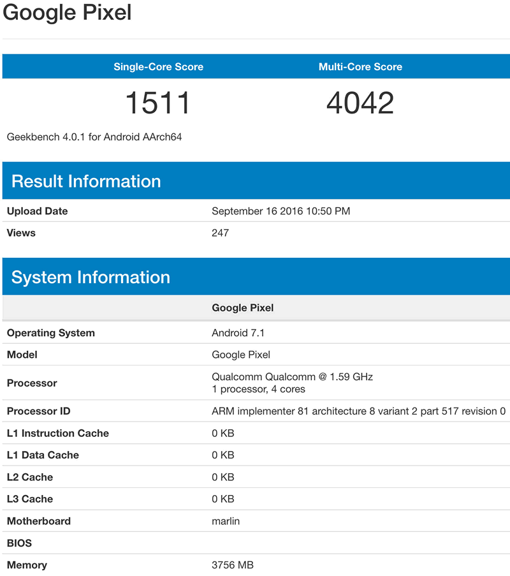Image resolution: width=510 pixels, height=576 pixels.
Task: Click the 'Google Pixel' page title
Action: (x=67, y=13)
